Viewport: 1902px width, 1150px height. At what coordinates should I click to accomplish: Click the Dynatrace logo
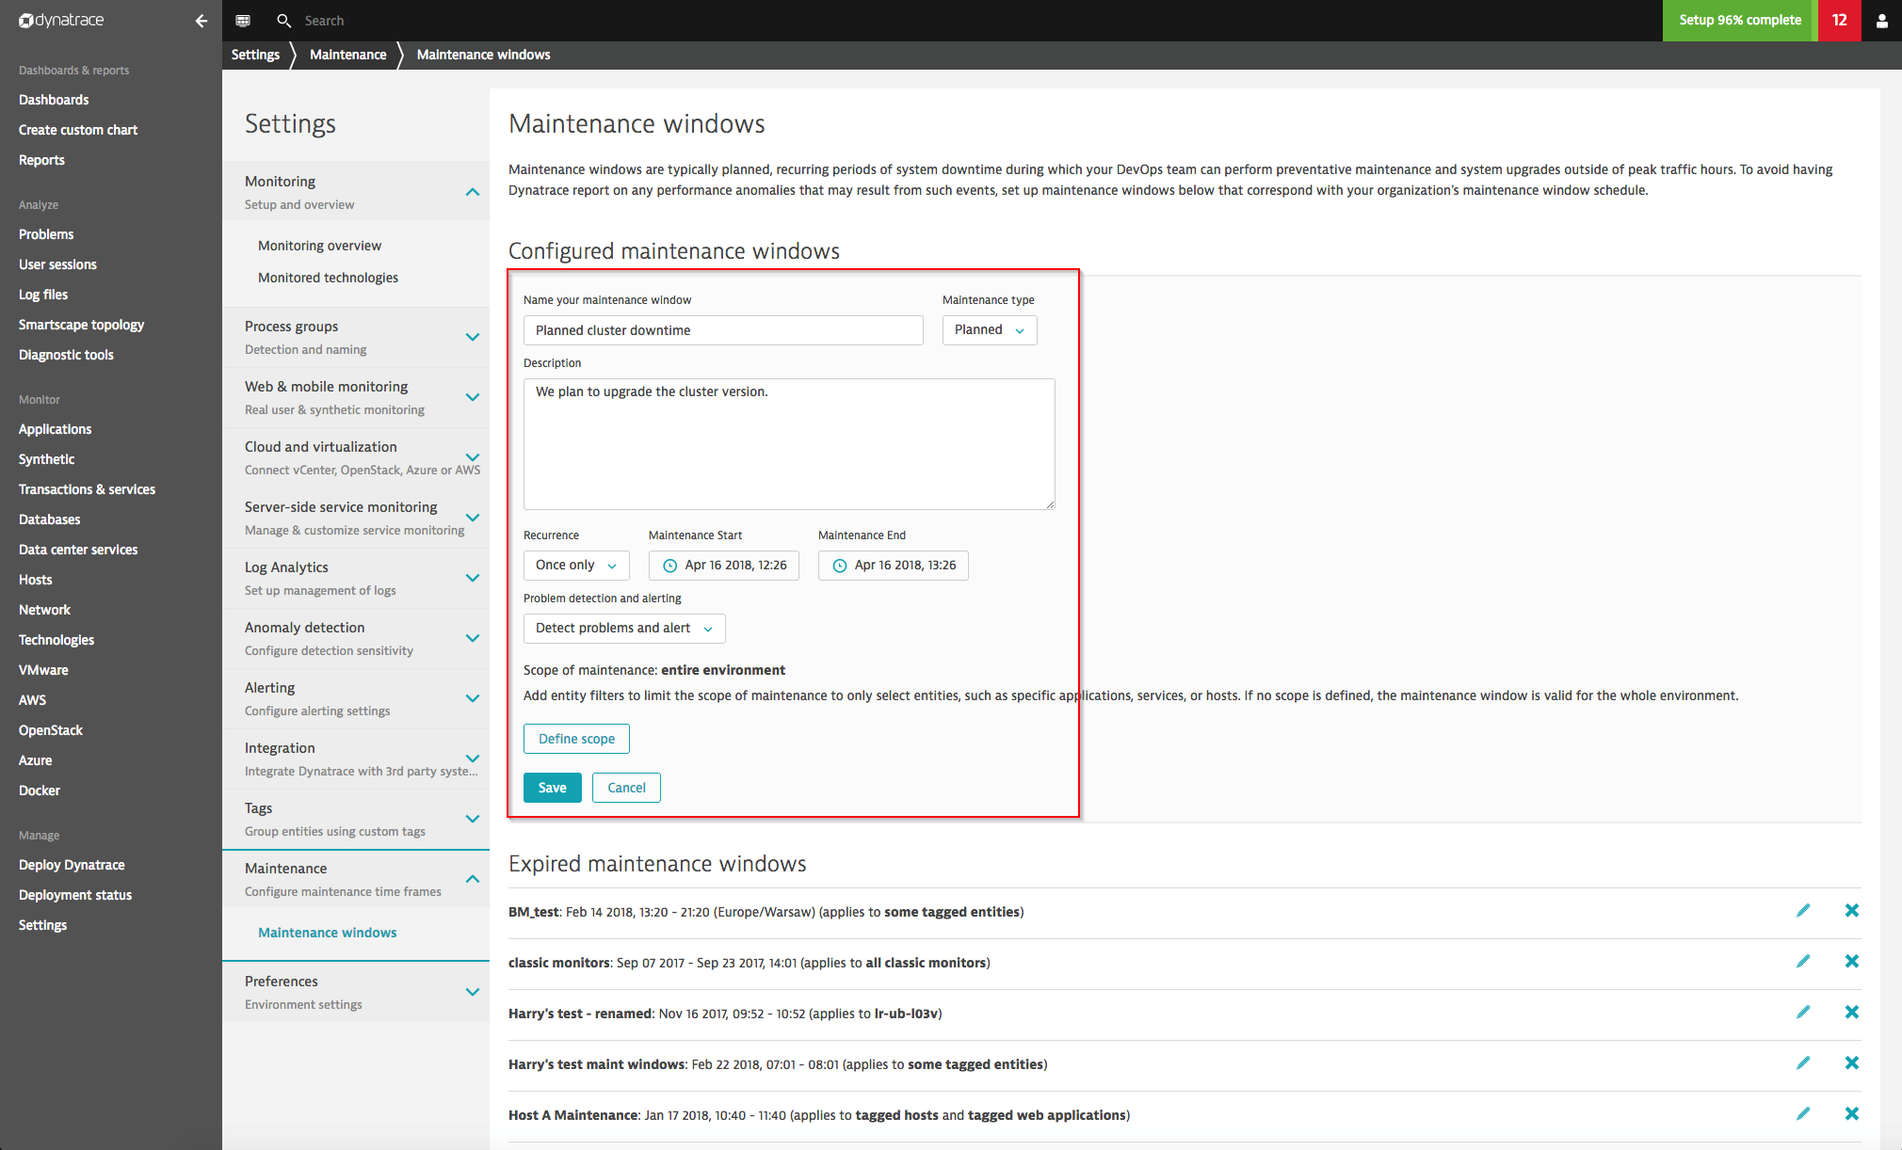61,20
